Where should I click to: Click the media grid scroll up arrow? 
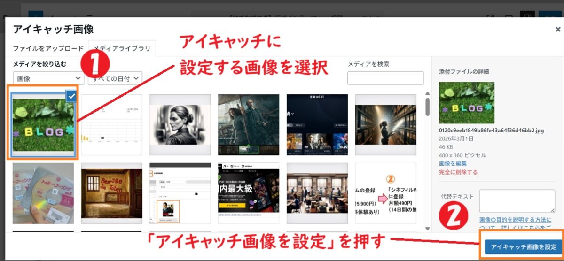tap(427, 93)
